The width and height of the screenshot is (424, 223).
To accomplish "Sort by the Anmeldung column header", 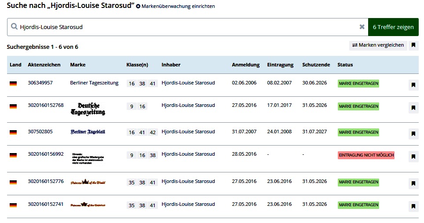I will (x=245, y=65).
